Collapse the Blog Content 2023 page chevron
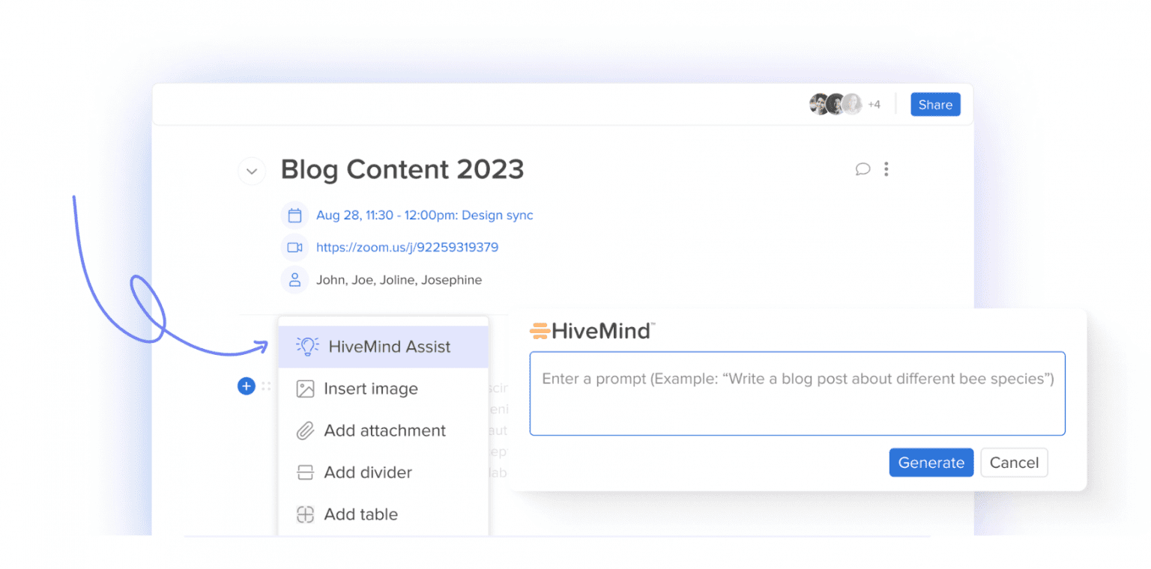This screenshot has width=1151, height=569. point(252,171)
